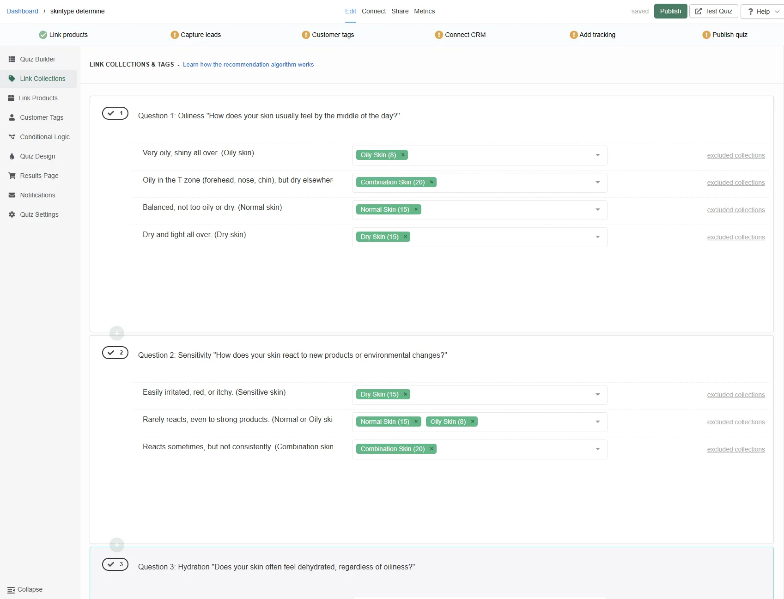Remove Normal Skin (15) tag in Balanced row
784x599 pixels.
pos(416,209)
